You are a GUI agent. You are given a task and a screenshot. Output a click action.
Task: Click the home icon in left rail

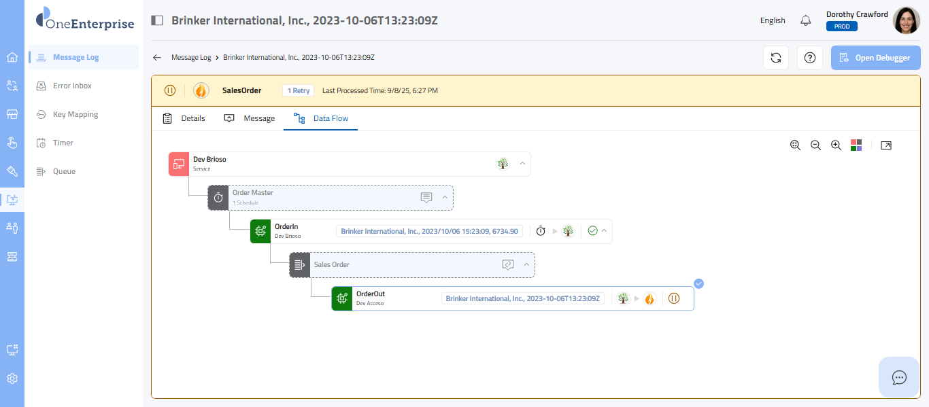point(12,57)
